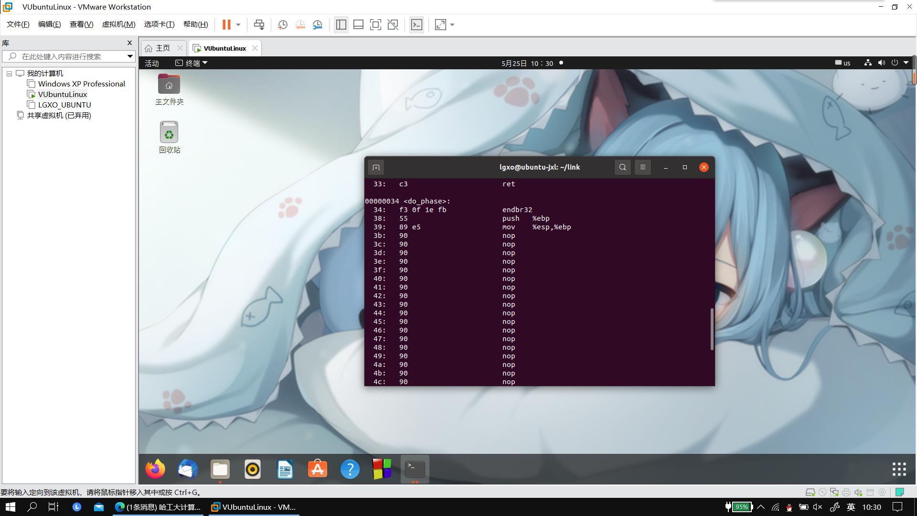
Task: Open stretch display dropdown arrow
Action: (x=452, y=25)
